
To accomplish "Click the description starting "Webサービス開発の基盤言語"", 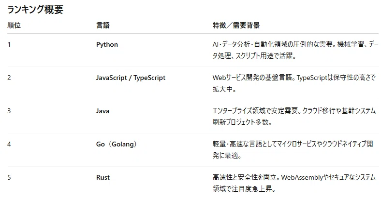I will coord(294,83).
